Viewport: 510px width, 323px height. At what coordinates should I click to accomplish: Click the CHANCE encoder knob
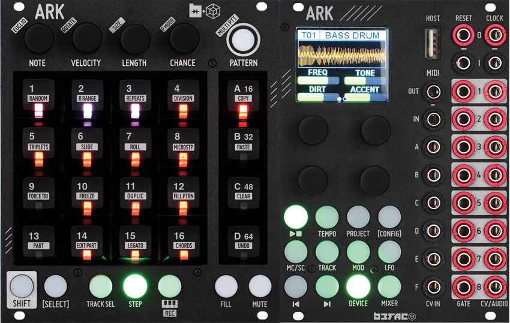tap(184, 38)
